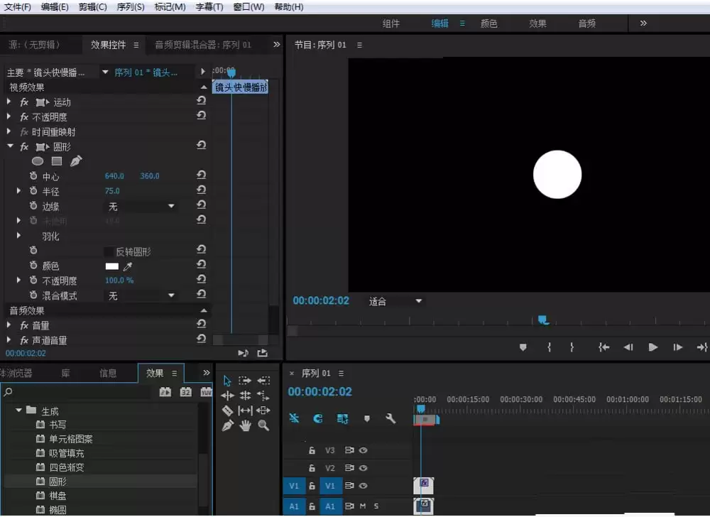The width and height of the screenshot is (710, 517).
Task: Open the timeline wrench settings icon
Action: (x=390, y=418)
